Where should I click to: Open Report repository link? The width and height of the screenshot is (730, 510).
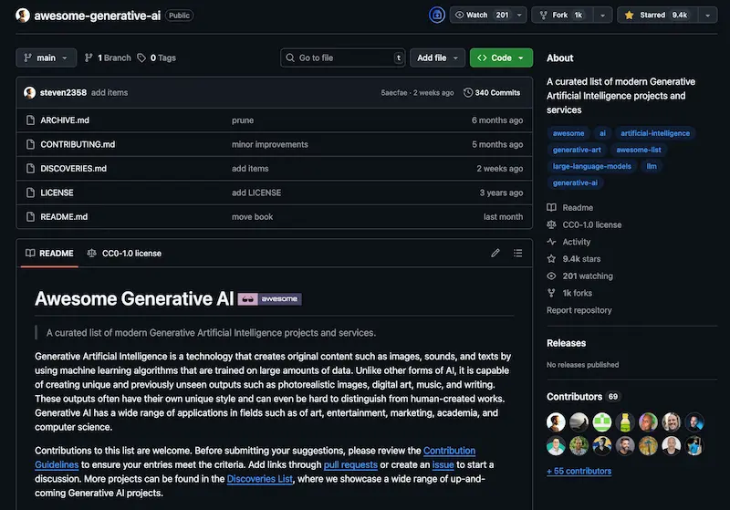click(x=579, y=310)
